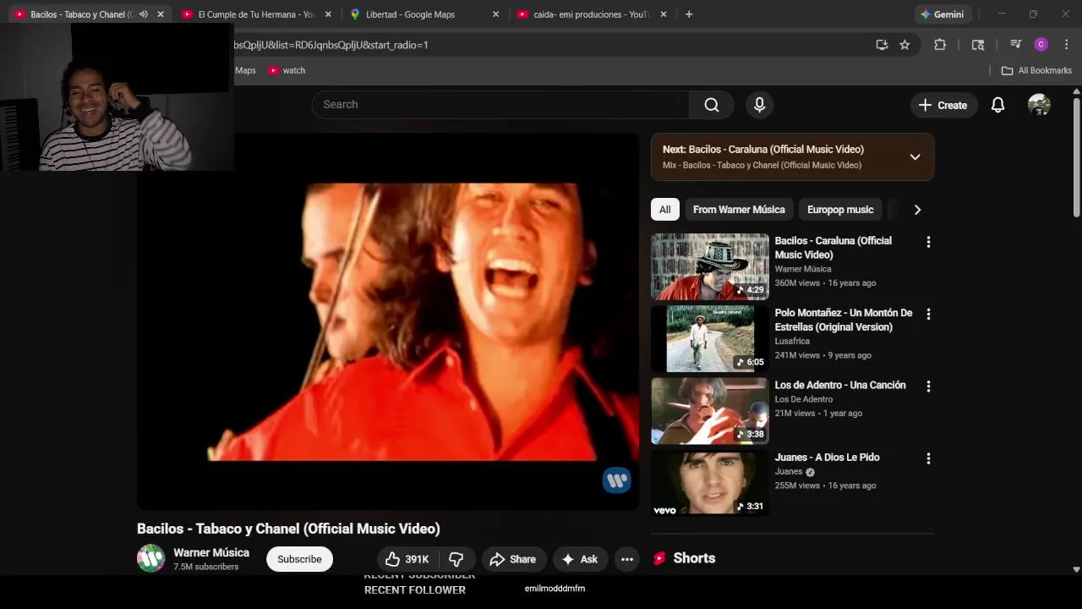Open the Ask AI button

click(x=580, y=559)
